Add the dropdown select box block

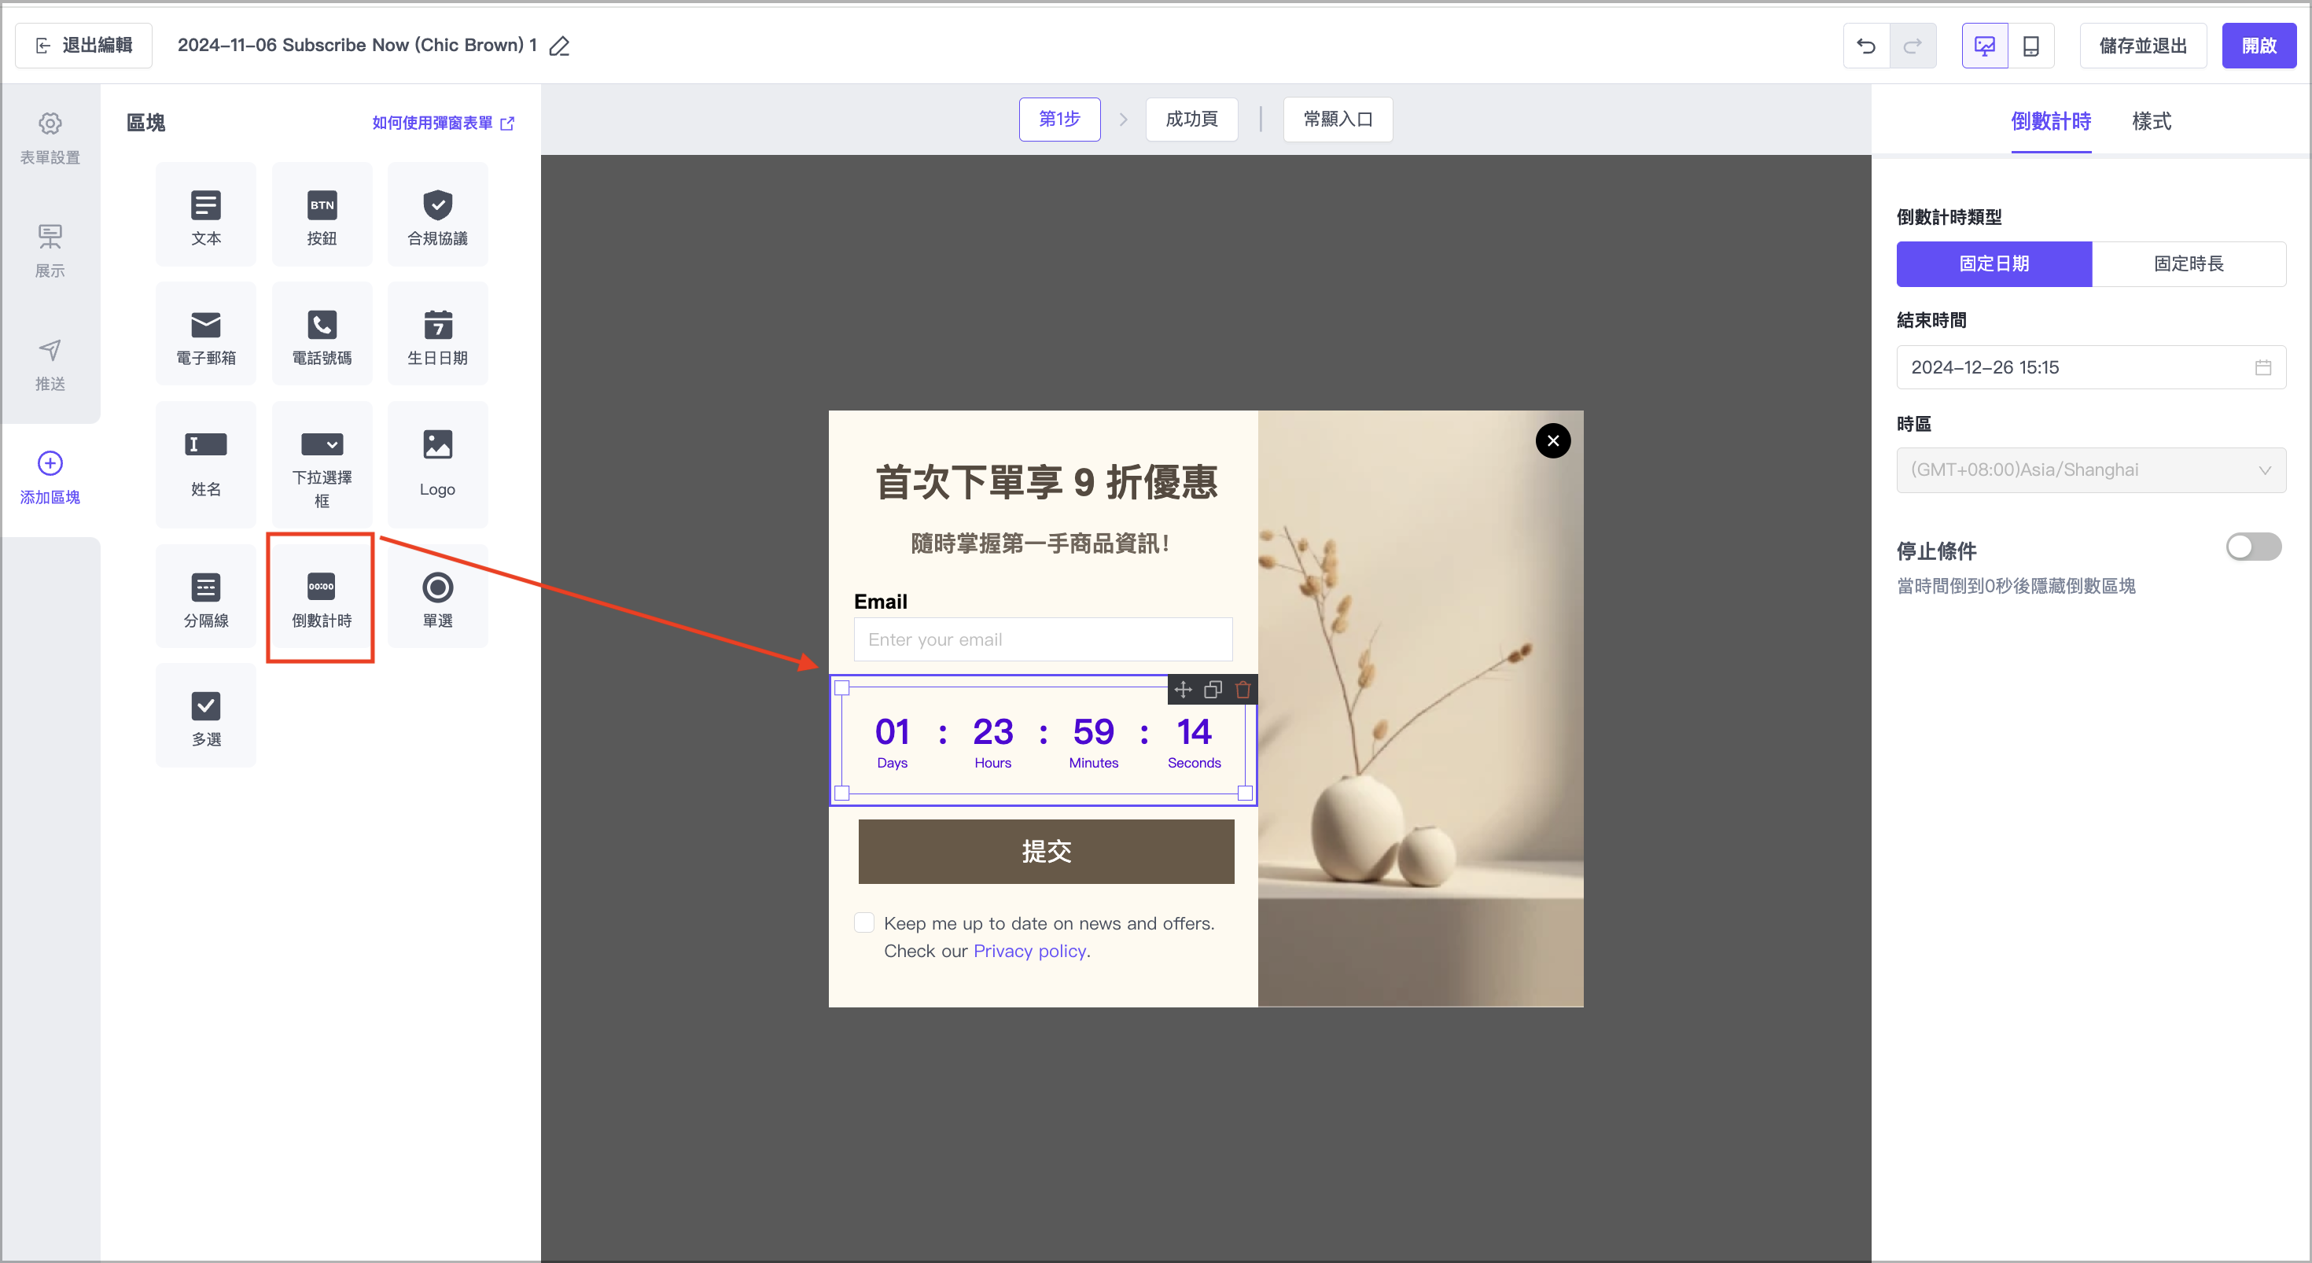point(322,463)
